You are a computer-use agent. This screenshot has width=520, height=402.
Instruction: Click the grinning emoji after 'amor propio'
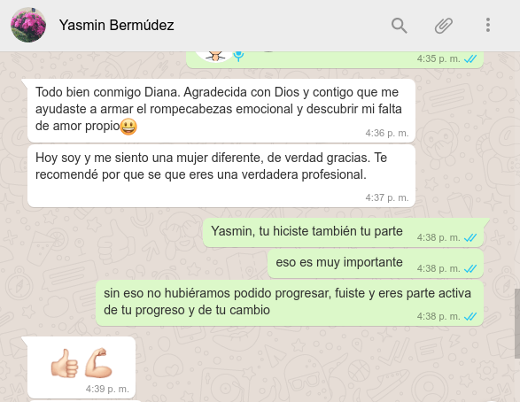(128, 127)
